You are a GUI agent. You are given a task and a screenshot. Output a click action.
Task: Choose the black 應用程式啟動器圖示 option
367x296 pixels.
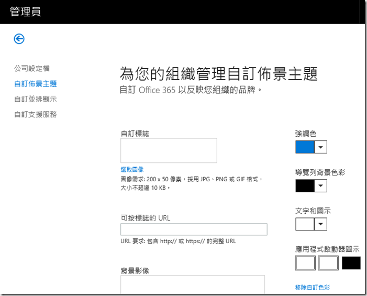(x=351, y=263)
